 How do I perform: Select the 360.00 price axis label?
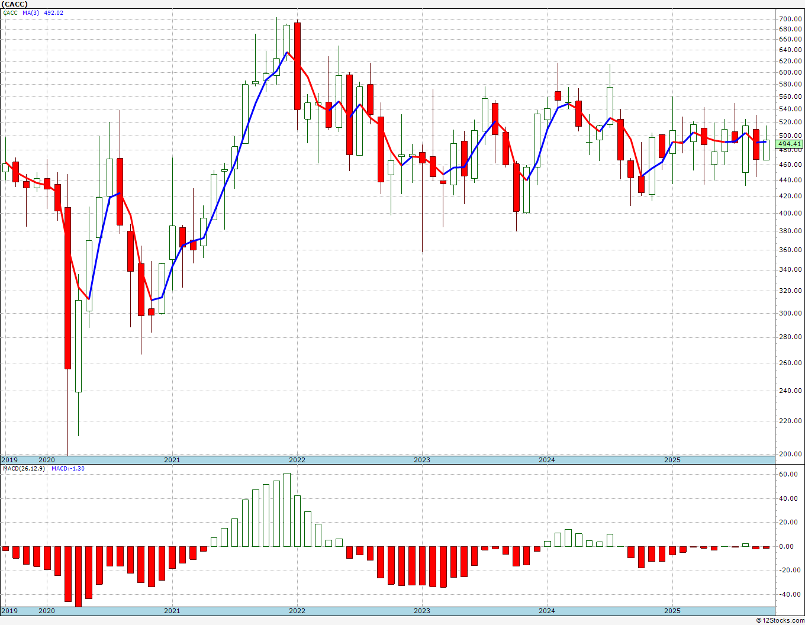[x=791, y=250]
